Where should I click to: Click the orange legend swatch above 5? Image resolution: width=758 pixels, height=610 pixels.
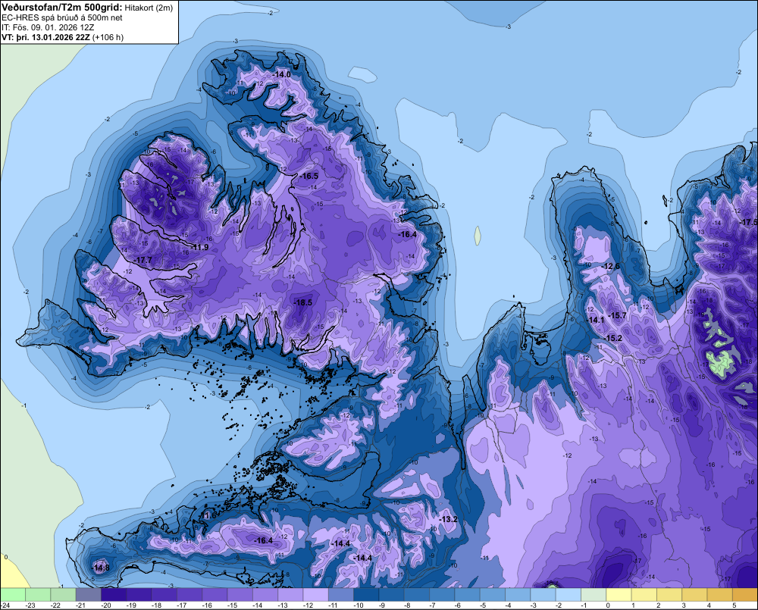[745, 594]
